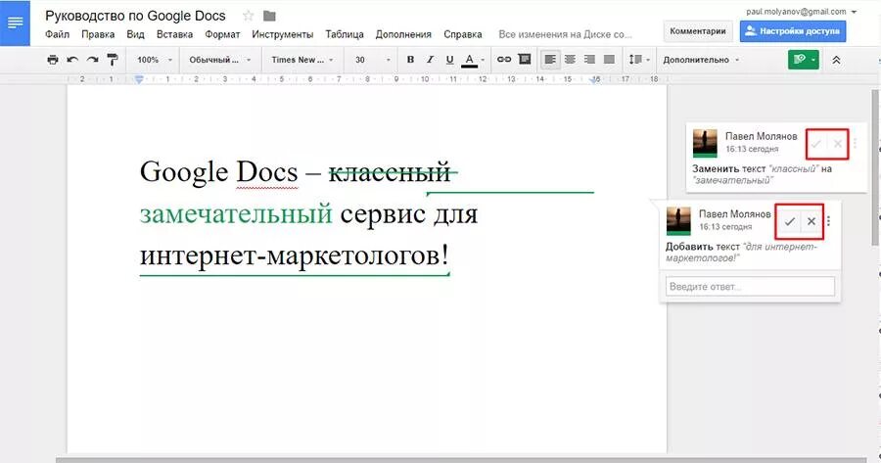Image resolution: width=881 pixels, height=463 pixels.
Task: Print the document
Action: pyautogui.click(x=53, y=60)
